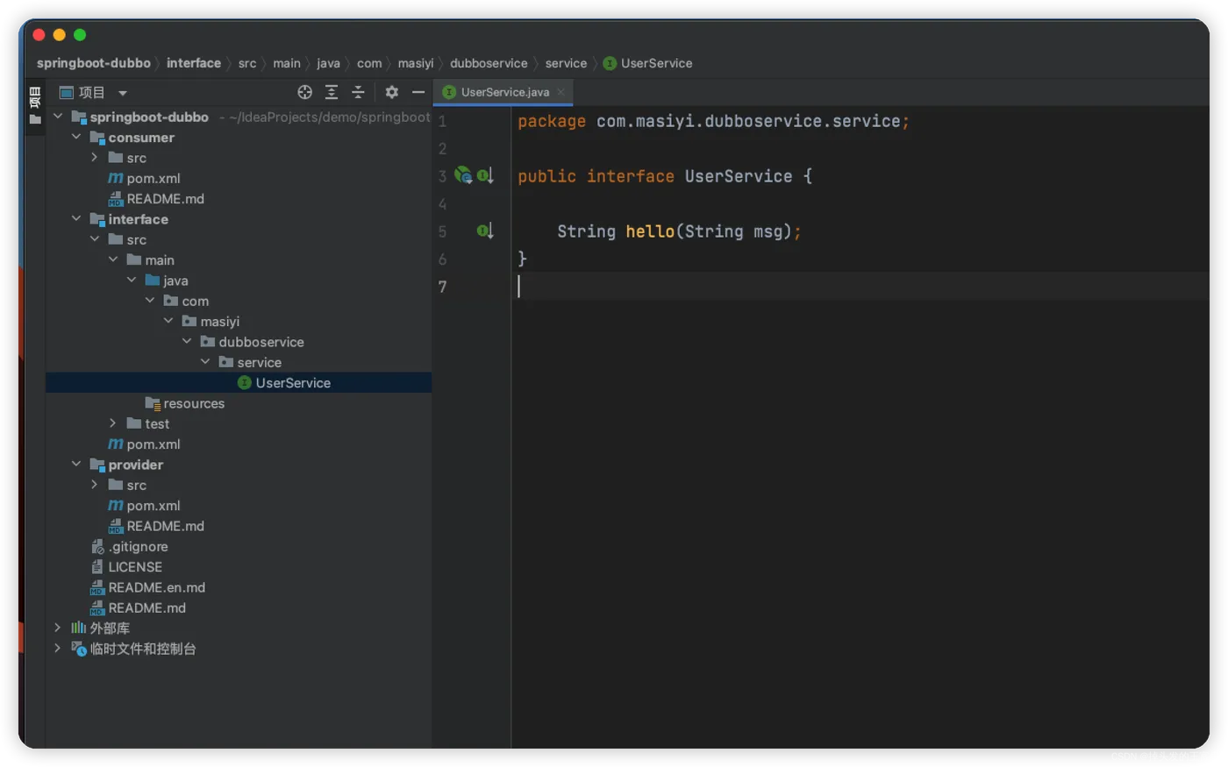The image size is (1228, 767).
Task: Select the .gitignore file
Action: [x=129, y=546]
